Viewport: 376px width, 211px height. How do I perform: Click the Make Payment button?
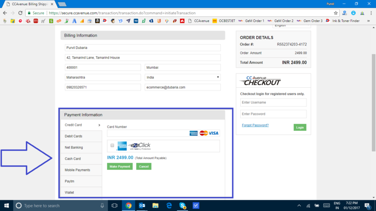[x=120, y=166]
